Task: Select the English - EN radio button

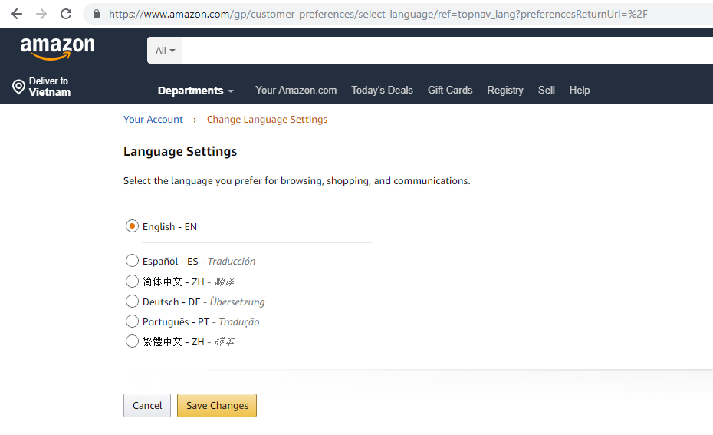Action: (x=132, y=226)
